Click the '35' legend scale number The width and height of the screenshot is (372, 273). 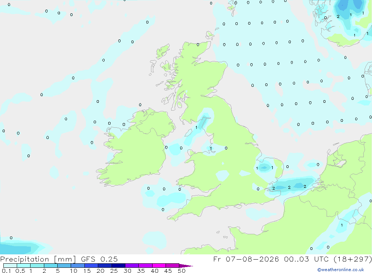pyautogui.click(x=141, y=271)
